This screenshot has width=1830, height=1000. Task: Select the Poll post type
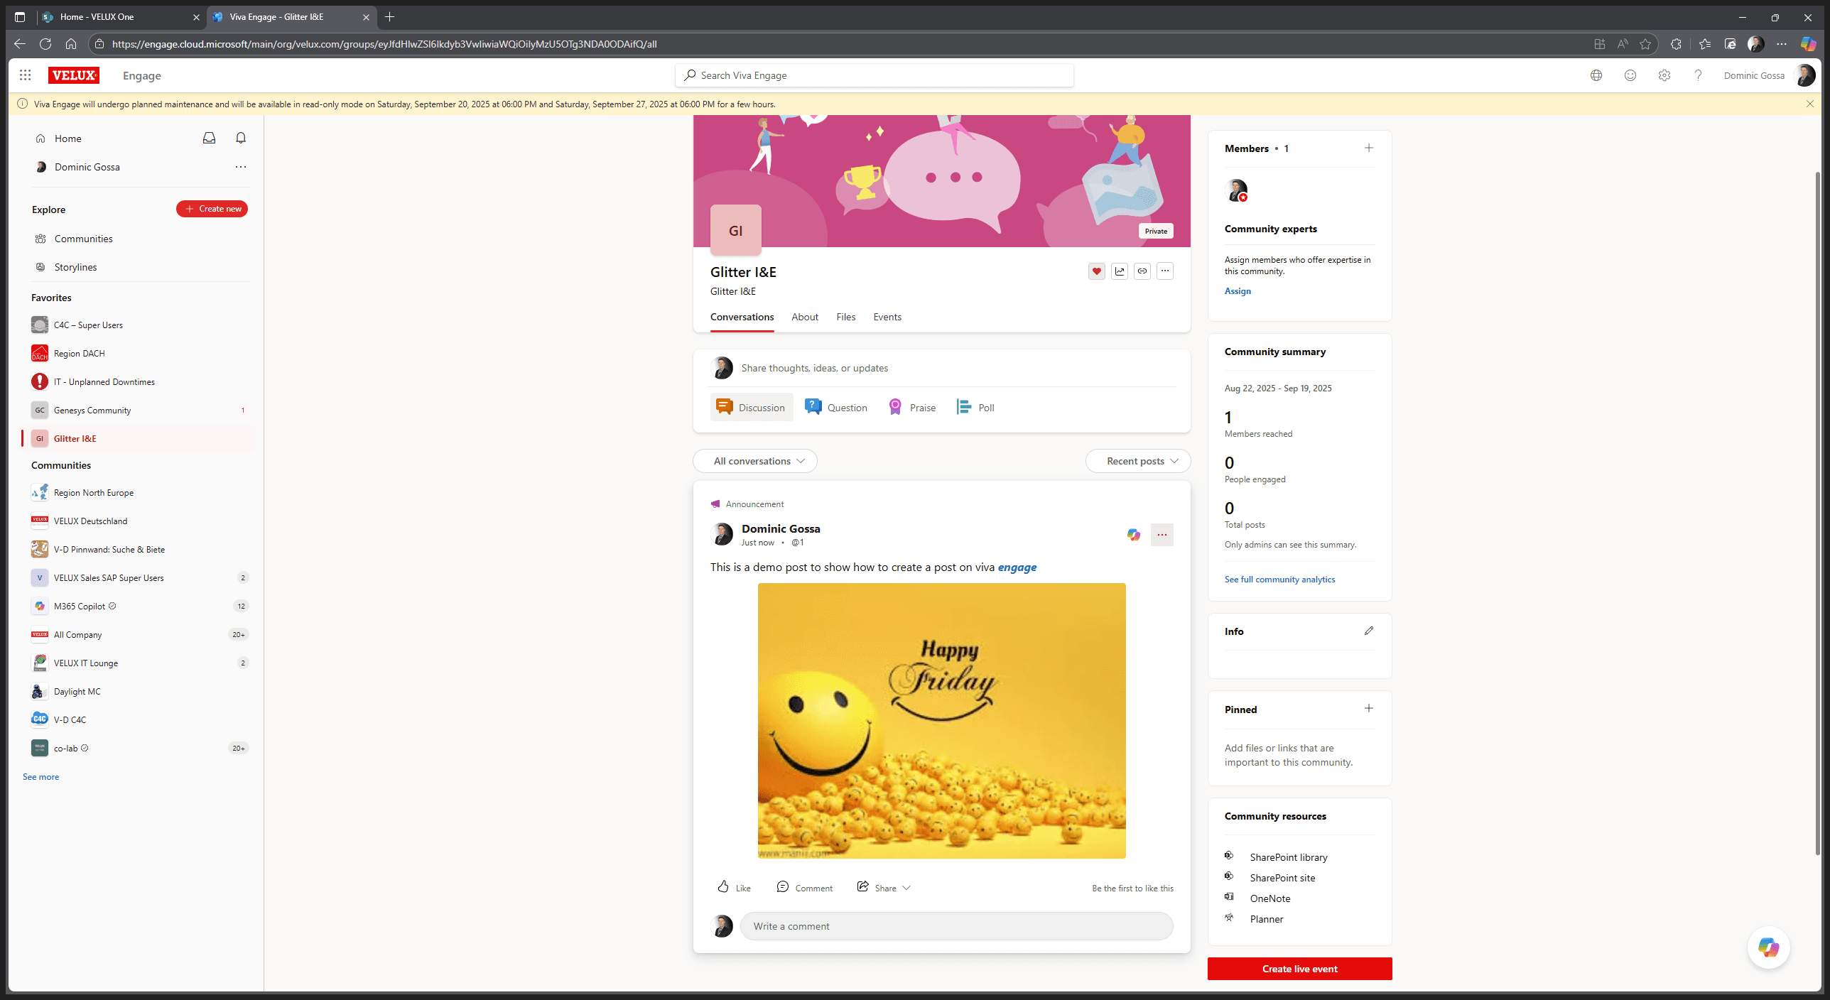(975, 408)
